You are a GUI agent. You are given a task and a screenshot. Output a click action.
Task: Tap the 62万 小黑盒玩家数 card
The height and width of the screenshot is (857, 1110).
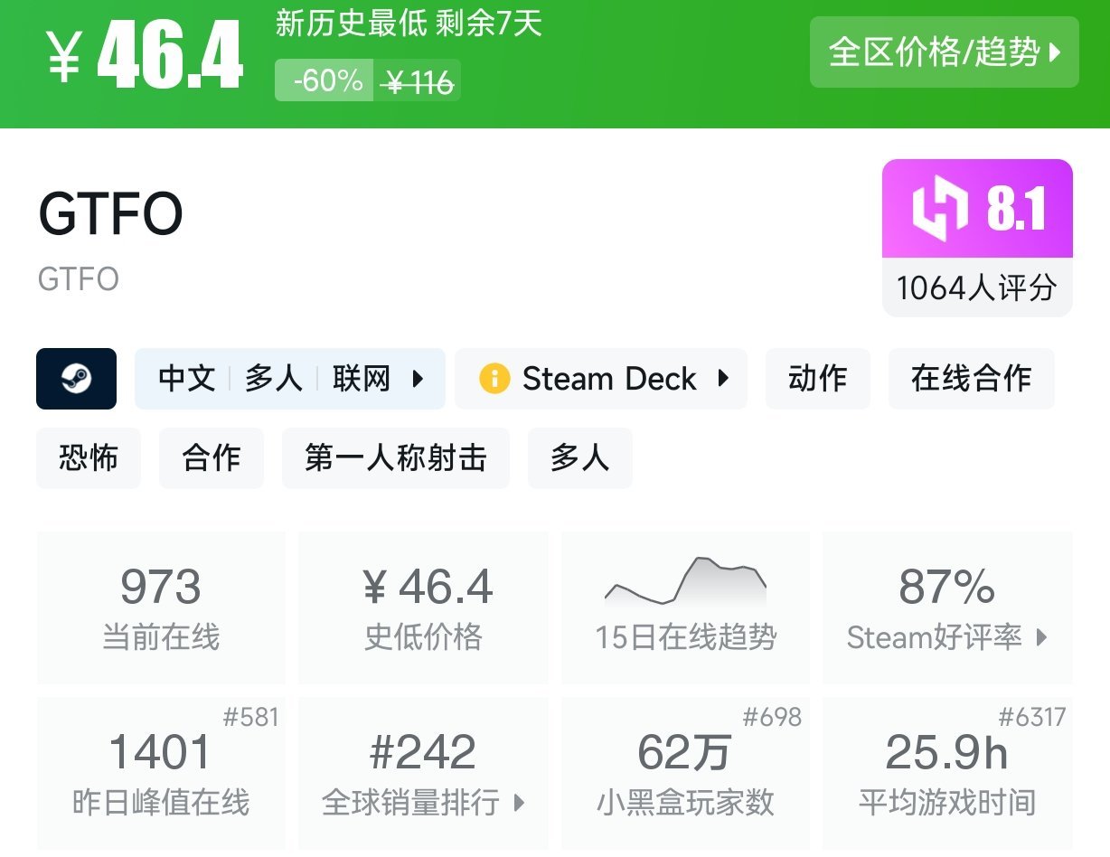pyautogui.click(x=685, y=773)
